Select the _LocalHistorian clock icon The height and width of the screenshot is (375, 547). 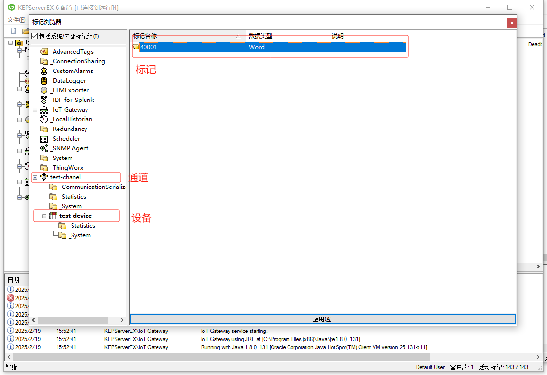44,119
